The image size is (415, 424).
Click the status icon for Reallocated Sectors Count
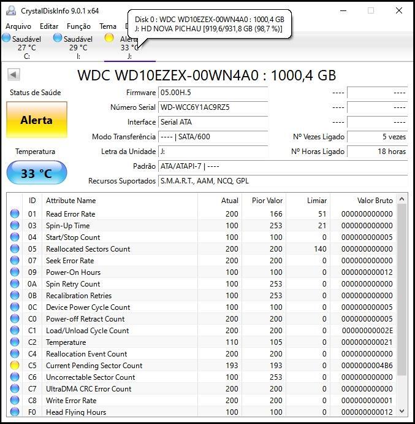[15, 249]
